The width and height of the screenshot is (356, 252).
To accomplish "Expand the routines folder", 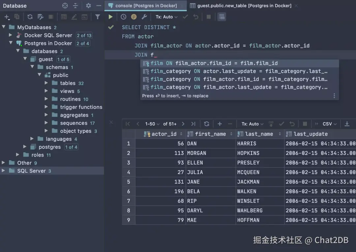I will click(46, 99).
